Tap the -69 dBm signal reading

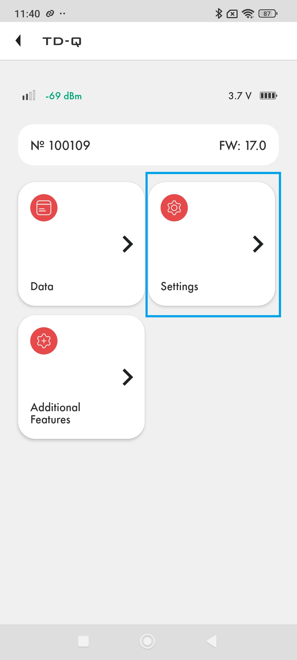click(64, 96)
